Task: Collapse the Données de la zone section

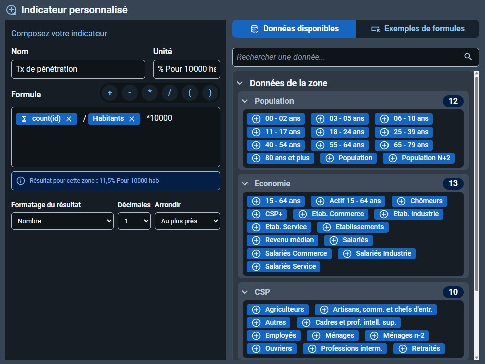Action: click(x=240, y=83)
